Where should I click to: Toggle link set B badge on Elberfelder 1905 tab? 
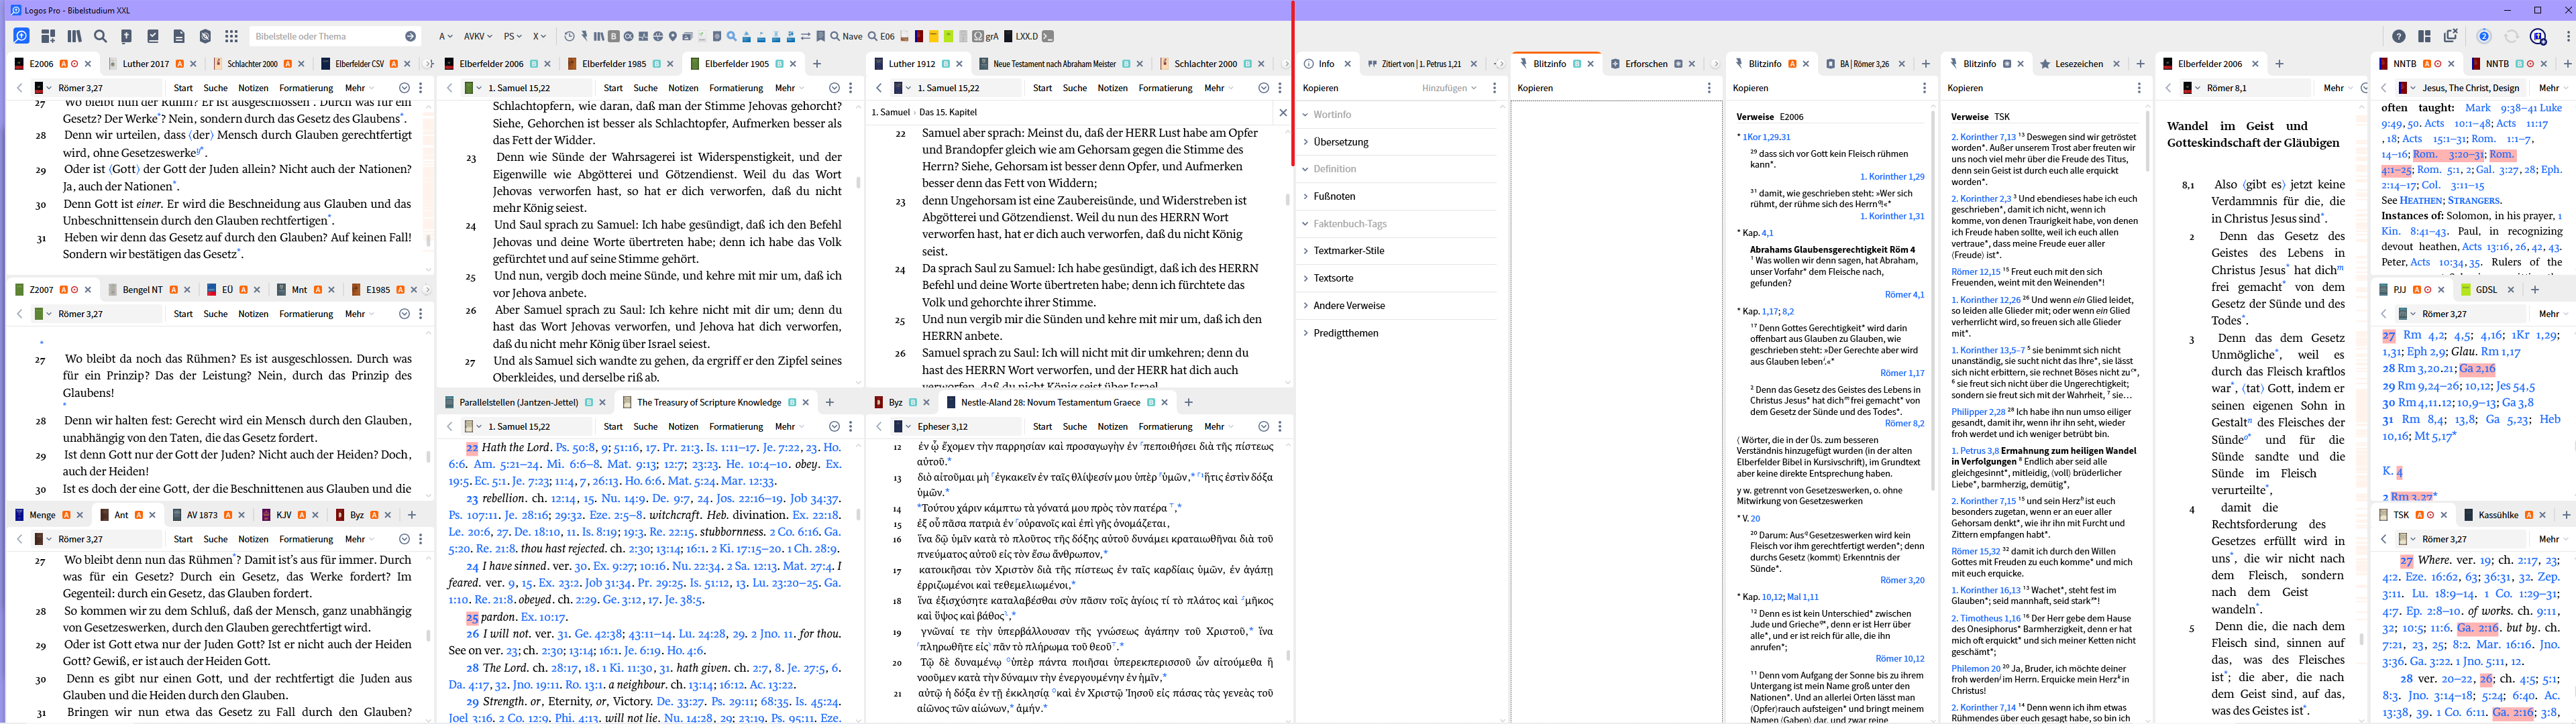pyautogui.click(x=779, y=64)
